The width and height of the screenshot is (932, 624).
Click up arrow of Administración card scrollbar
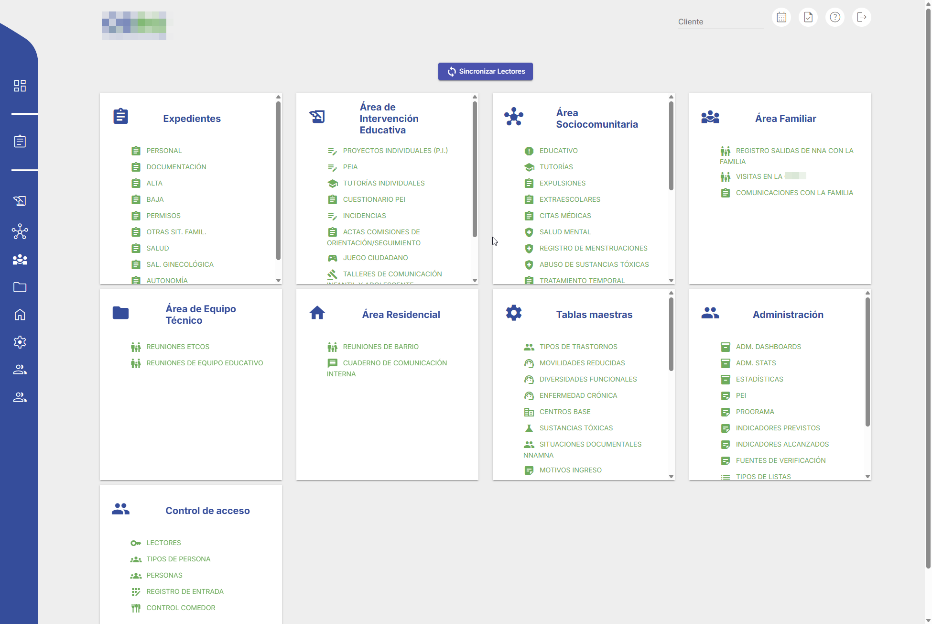click(x=867, y=293)
